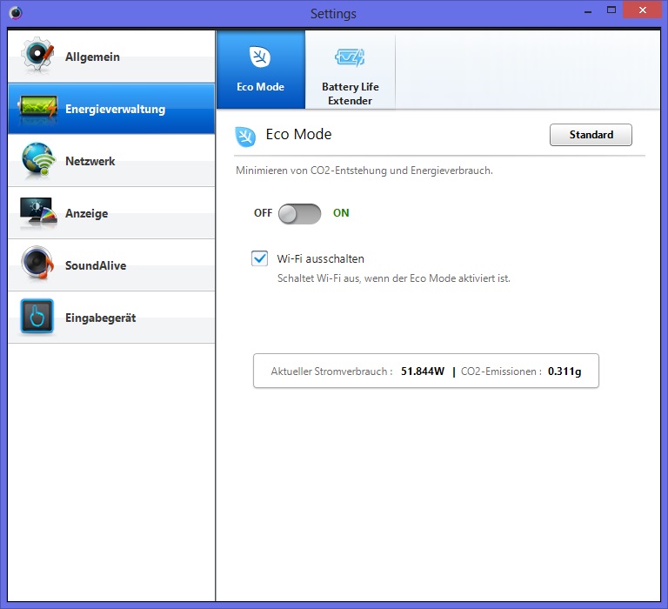Switch to the Eco Mode tab
668x609 pixels.
pos(261,69)
